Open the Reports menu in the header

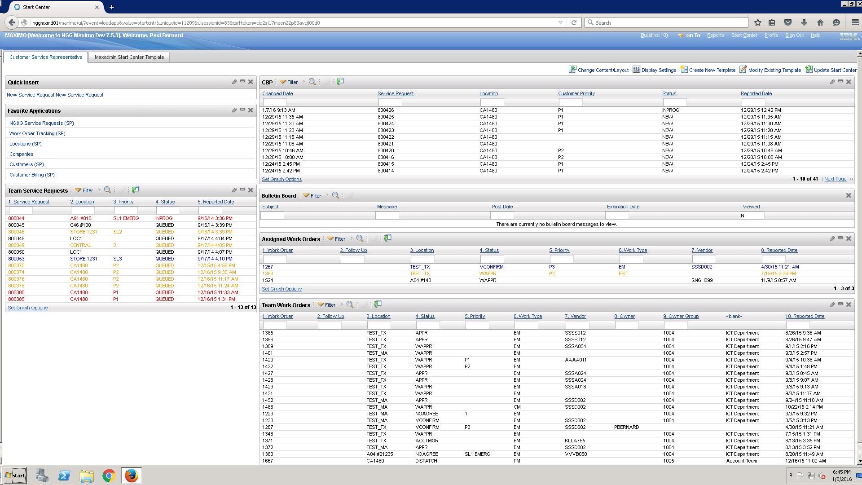pyautogui.click(x=715, y=35)
